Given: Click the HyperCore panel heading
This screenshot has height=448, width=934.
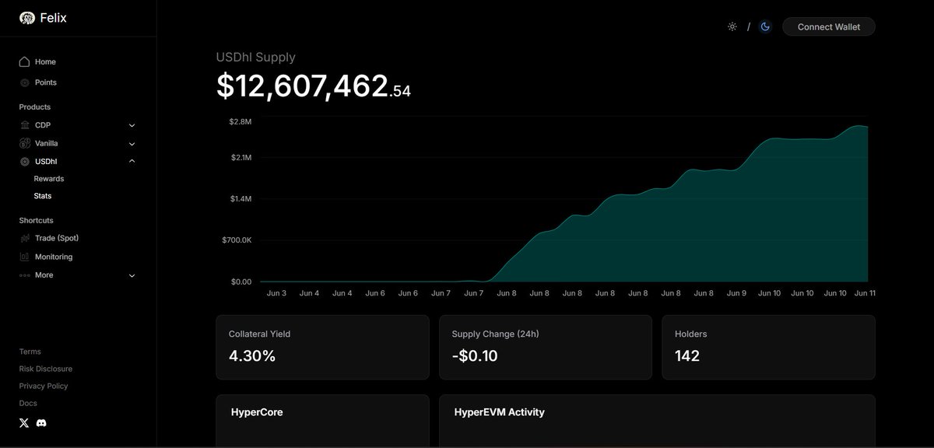Looking at the screenshot, I should [257, 412].
